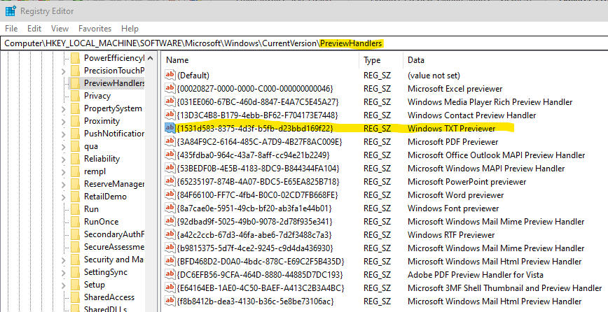
Task: Click the string icon for Windows Font previewer entry
Action: pos(170,208)
